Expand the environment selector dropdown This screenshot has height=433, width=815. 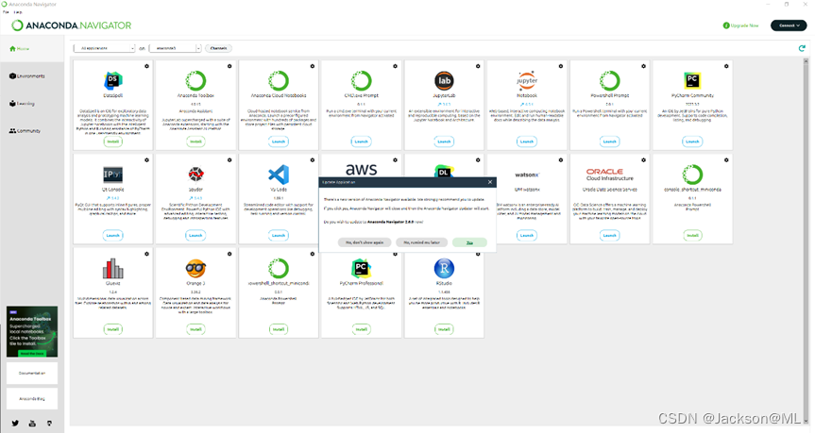pyautogui.click(x=174, y=48)
